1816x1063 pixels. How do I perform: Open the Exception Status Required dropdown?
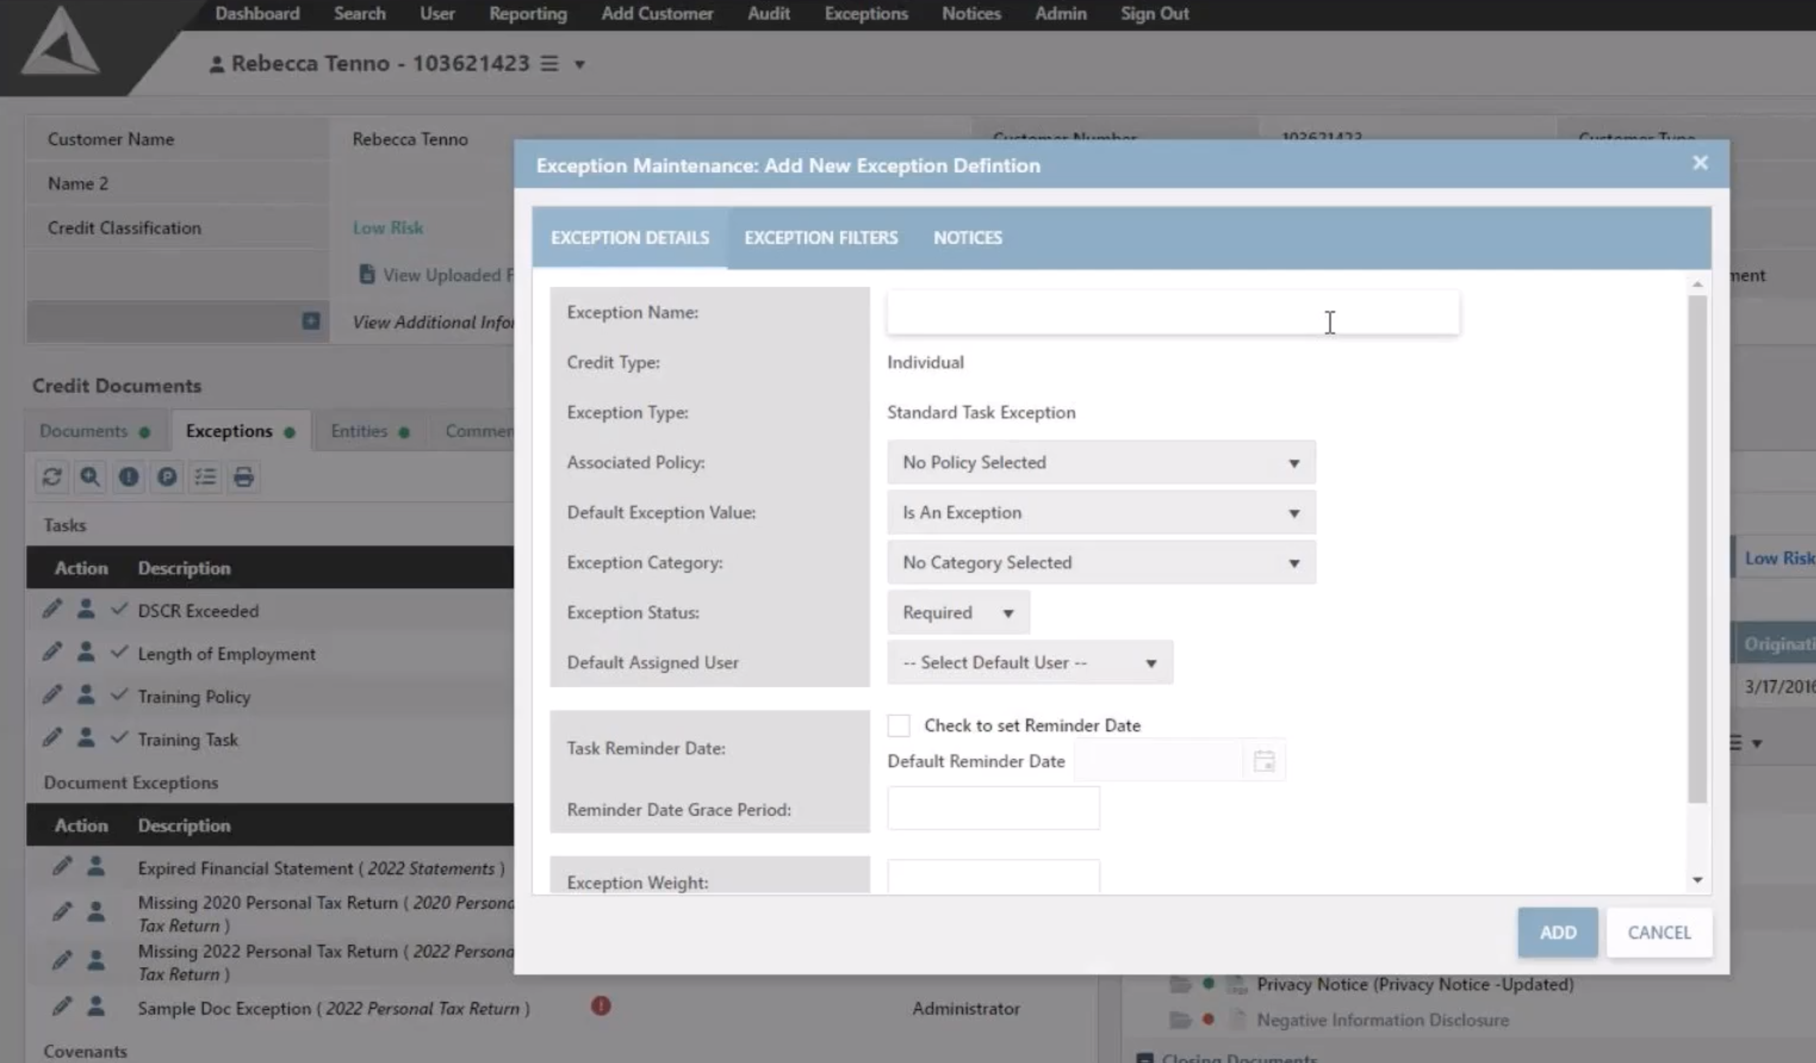pos(958,613)
